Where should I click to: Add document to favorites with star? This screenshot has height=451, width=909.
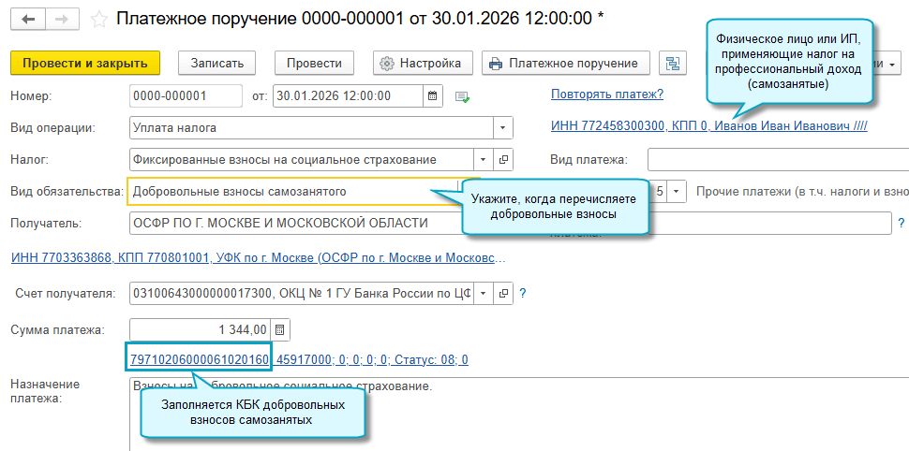pyautogui.click(x=98, y=20)
